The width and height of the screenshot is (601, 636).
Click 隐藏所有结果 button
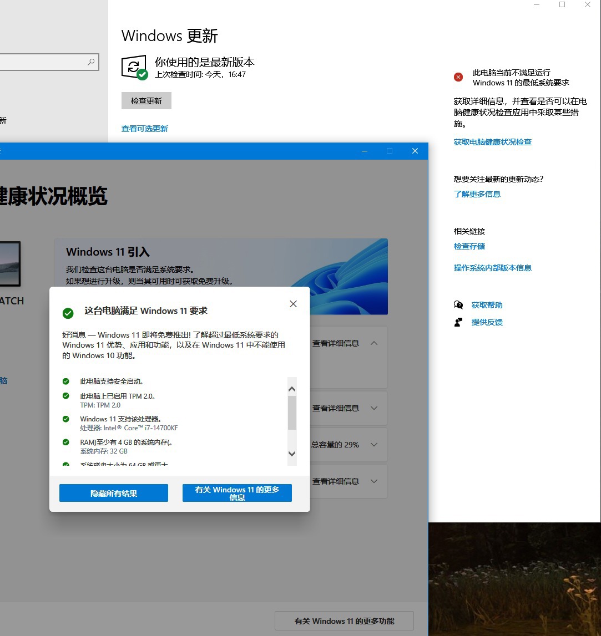[114, 493]
